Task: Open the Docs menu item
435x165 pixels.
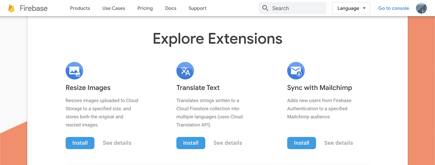Action: [171, 8]
